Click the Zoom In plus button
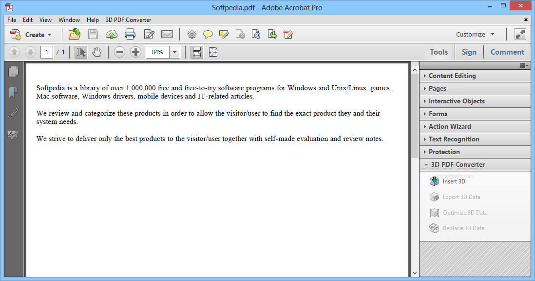Screen dimensions: 535x281 [136, 52]
